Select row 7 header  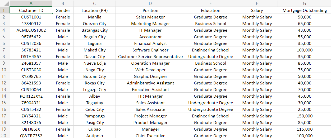point(4,50)
